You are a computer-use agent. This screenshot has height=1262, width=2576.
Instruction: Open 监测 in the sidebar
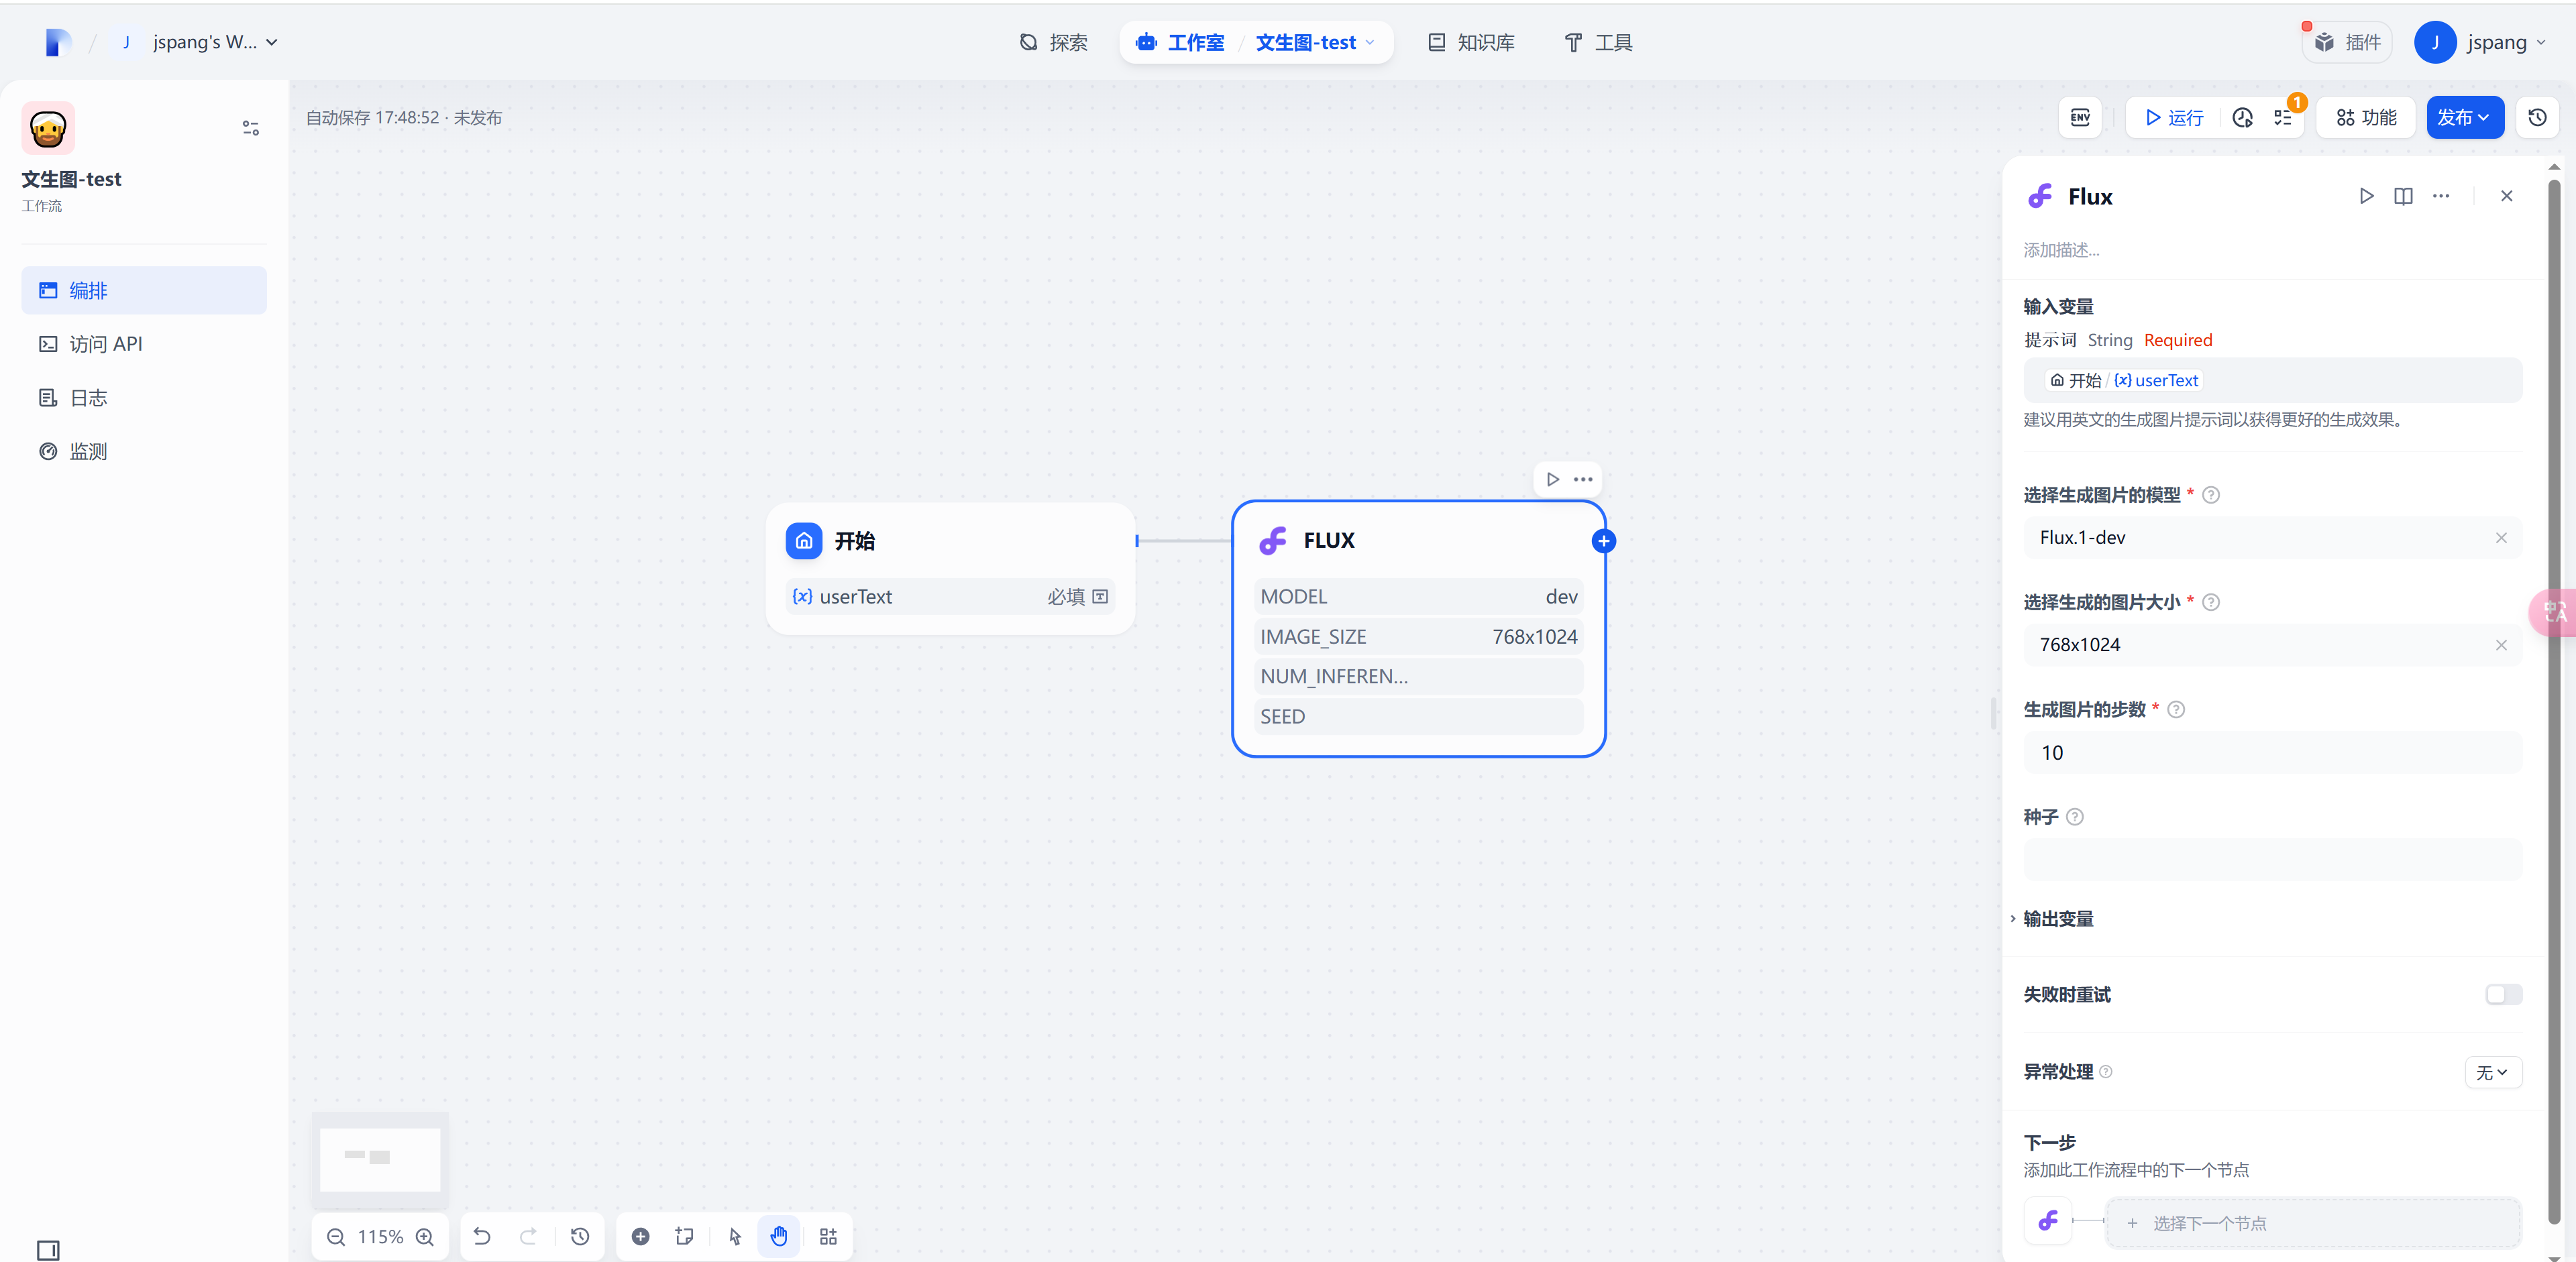pyautogui.click(x=144, y=452)
